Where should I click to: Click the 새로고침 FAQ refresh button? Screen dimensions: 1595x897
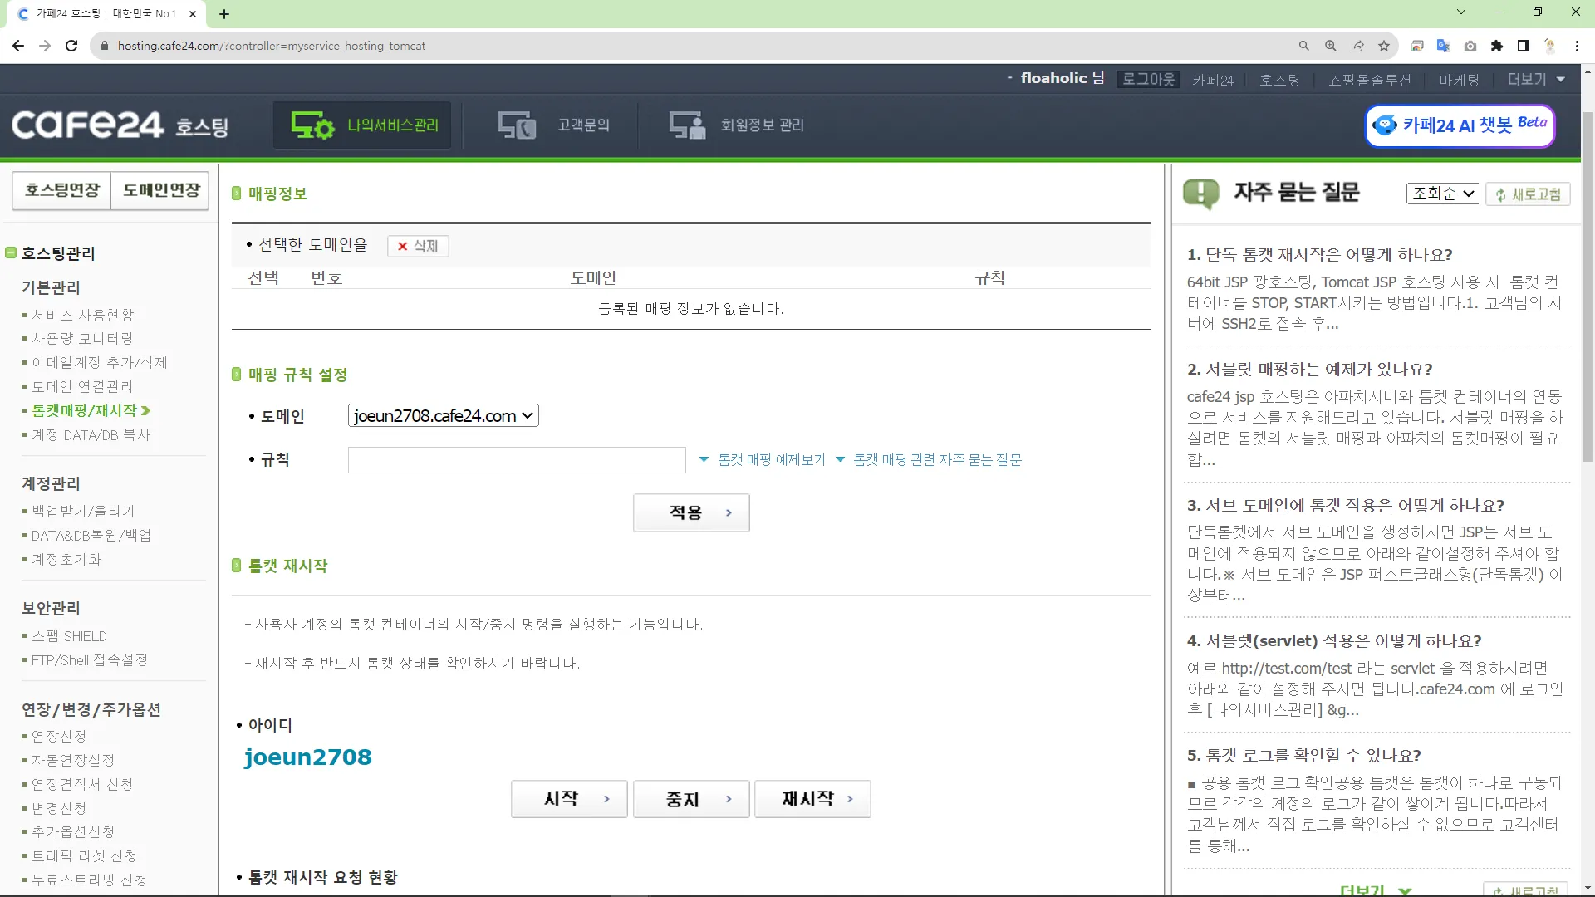[x=1527, y=194]
